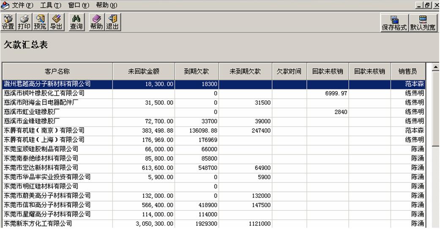Screen dimensions: 440x229
Task: Click the 打印 print icon
Action: point(25,22)
